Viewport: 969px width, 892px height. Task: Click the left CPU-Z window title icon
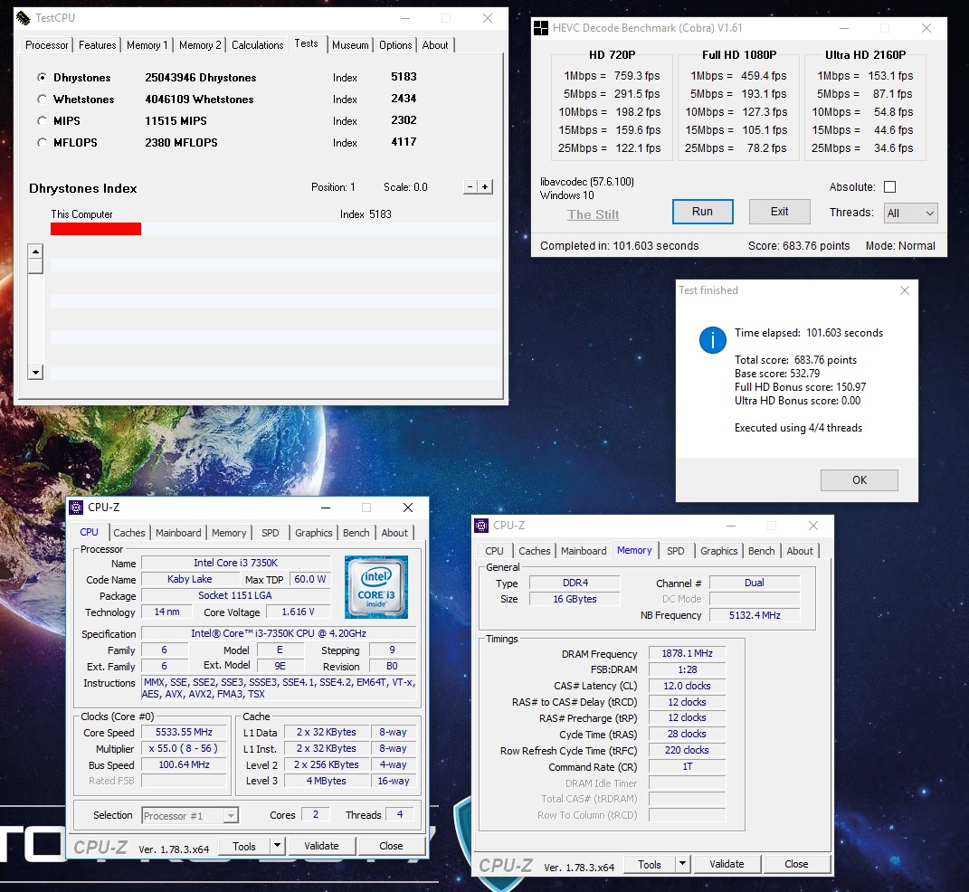76,508
